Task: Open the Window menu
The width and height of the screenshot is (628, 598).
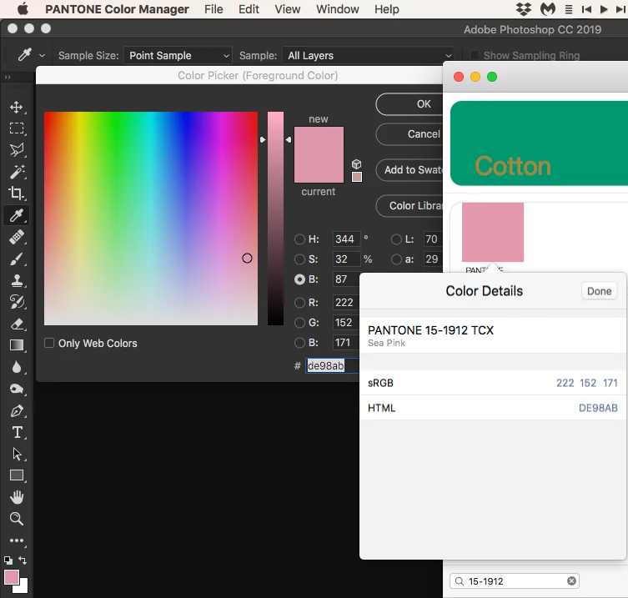Action: tap(337, 9)
